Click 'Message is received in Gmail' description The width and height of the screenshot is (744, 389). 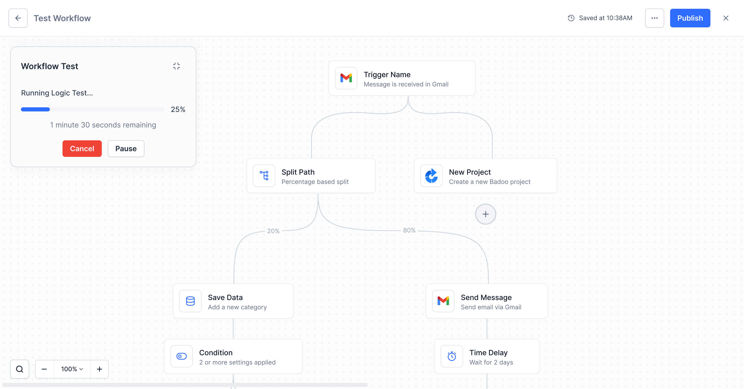click(406, 84)
